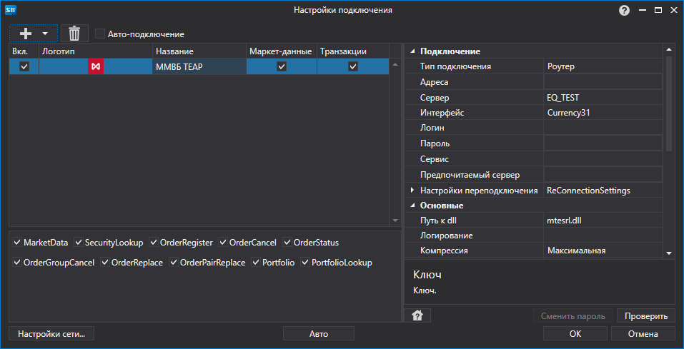Toggle Маркет-данные checkbox for ММВБ TEAP

pos(282,66)
